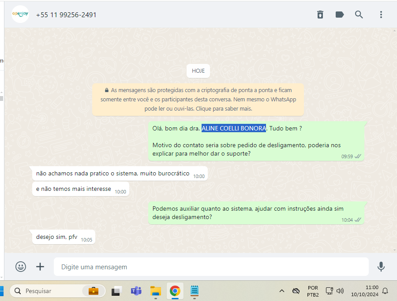
Task: Focus the 'Digite uma mensagem' input field
Action: point(211,267)
